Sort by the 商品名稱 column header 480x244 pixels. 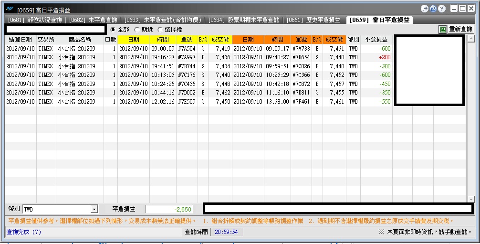(80, 40)
